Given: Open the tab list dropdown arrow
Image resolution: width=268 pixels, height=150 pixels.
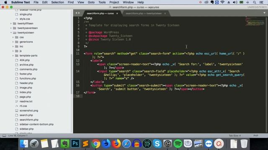Looking at the screenshot, I should coord(264,13).
